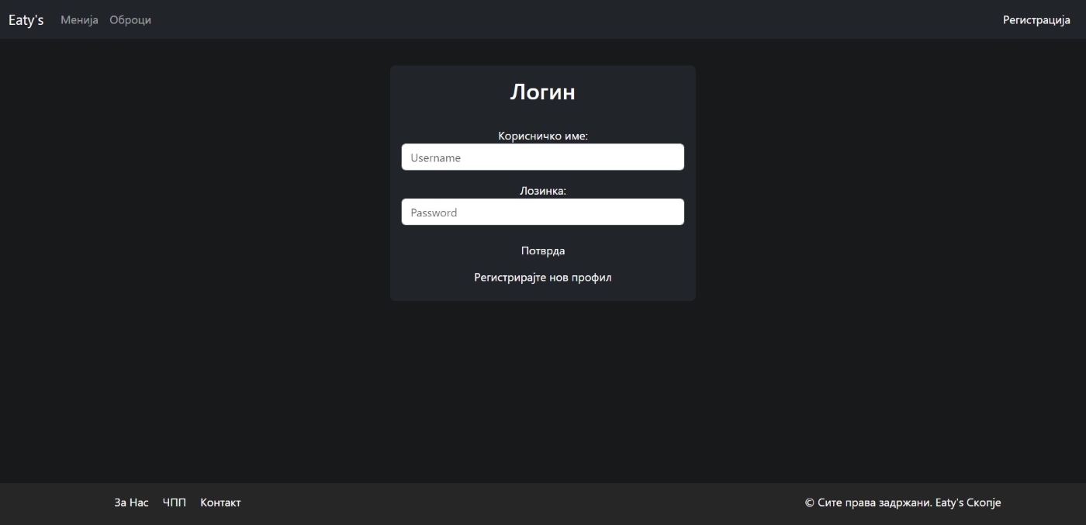The width and height of the screenshot is (1086, 525).
Task: Open the За Нас footer link
Action: (x=131, y=503)
